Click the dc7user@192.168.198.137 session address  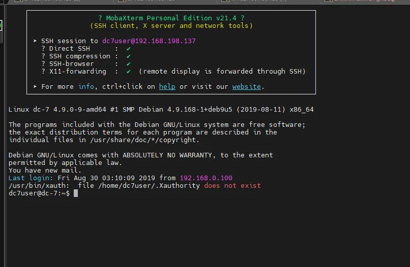pyautogui.click(x=149, y=41)
